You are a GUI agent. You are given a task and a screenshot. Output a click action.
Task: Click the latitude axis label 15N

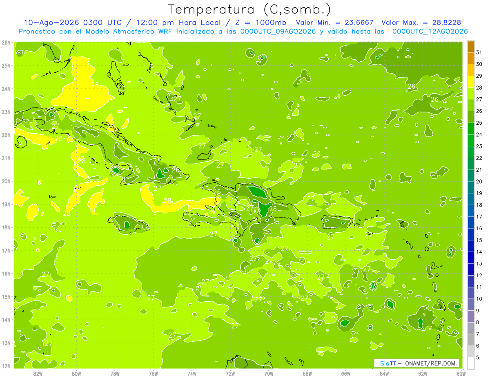point(6,297)
